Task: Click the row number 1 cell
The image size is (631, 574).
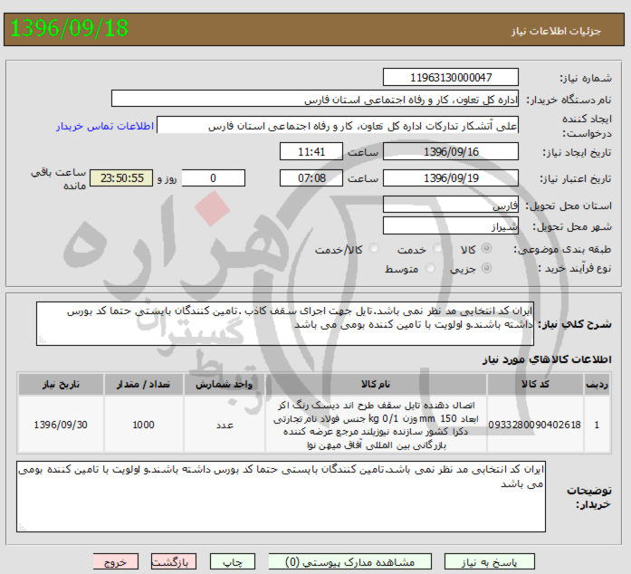Action: tap(597, 425)
